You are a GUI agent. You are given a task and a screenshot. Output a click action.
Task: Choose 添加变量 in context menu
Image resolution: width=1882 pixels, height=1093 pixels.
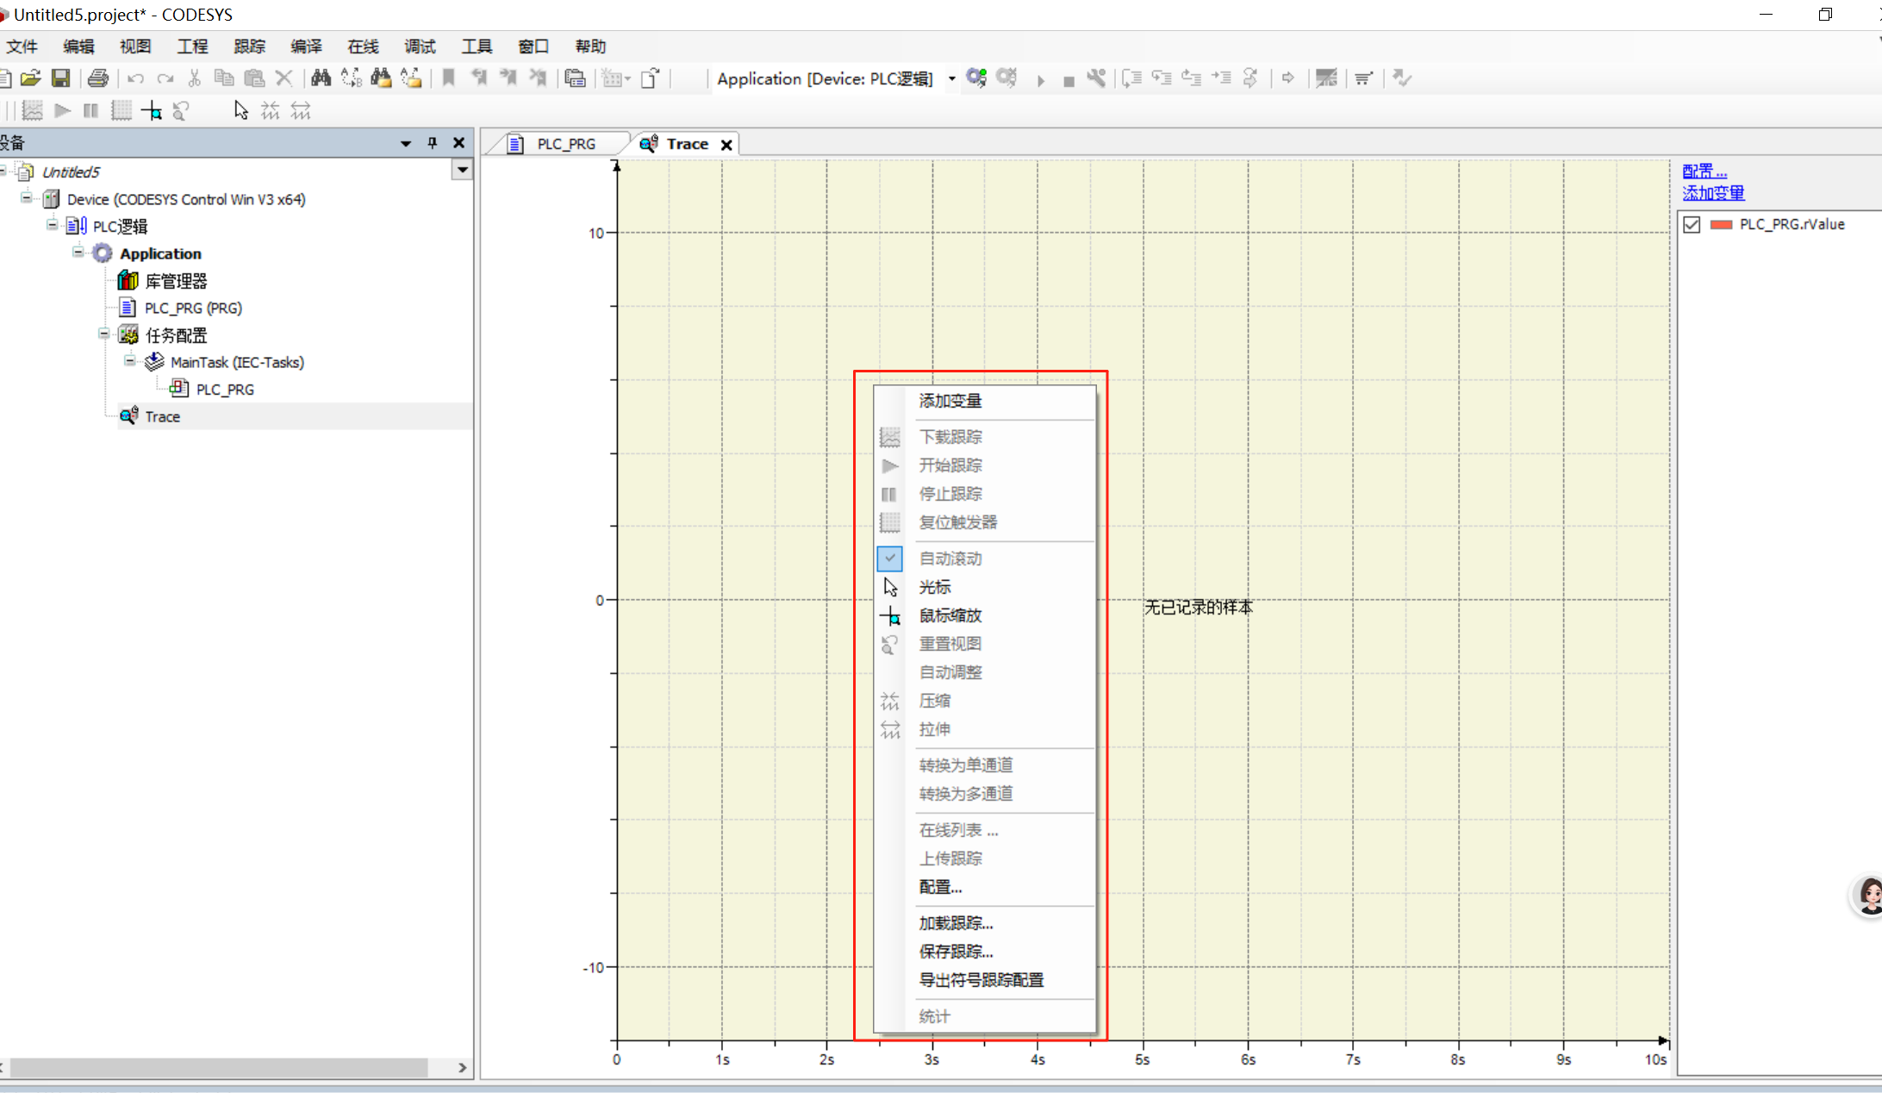pos(950,401)
